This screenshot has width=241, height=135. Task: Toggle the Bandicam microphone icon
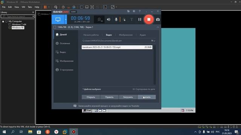coord(116,19)
